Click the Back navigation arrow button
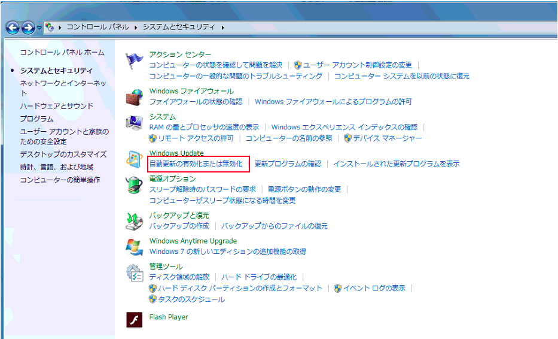Screen dimensions: 558x339 click(13, 28)
